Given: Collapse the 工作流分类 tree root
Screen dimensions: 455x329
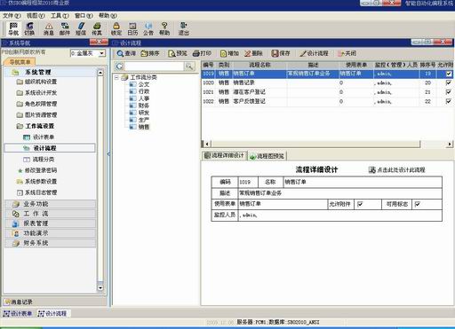Looking at the screenshot, I should pos(116,77).
